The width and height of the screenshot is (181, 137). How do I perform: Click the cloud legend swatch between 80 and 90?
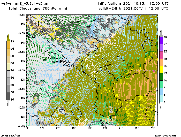coord(8,59)
